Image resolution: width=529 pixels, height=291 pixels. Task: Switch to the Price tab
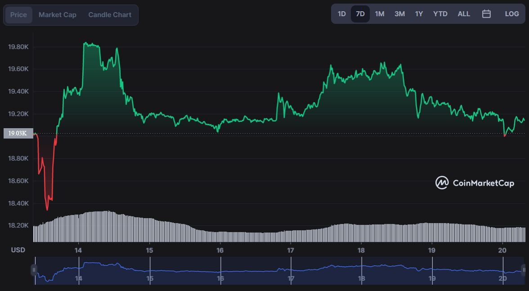click(18, 15)
